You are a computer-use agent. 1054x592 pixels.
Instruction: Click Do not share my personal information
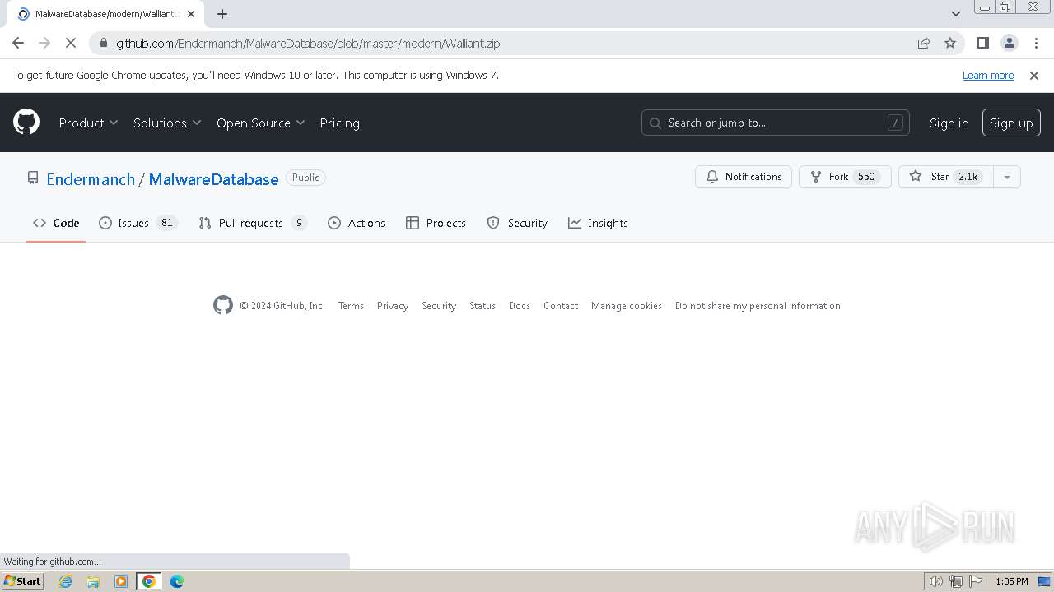pyautogui.click(x=758, y=306)
